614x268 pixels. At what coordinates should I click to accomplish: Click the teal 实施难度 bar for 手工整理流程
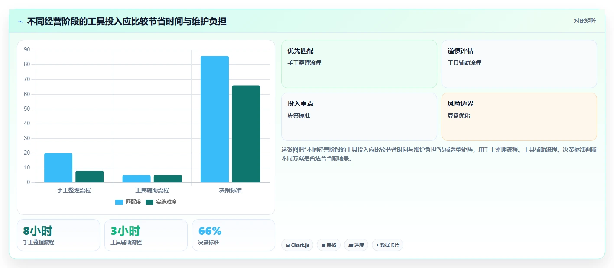tap(90, 176)
